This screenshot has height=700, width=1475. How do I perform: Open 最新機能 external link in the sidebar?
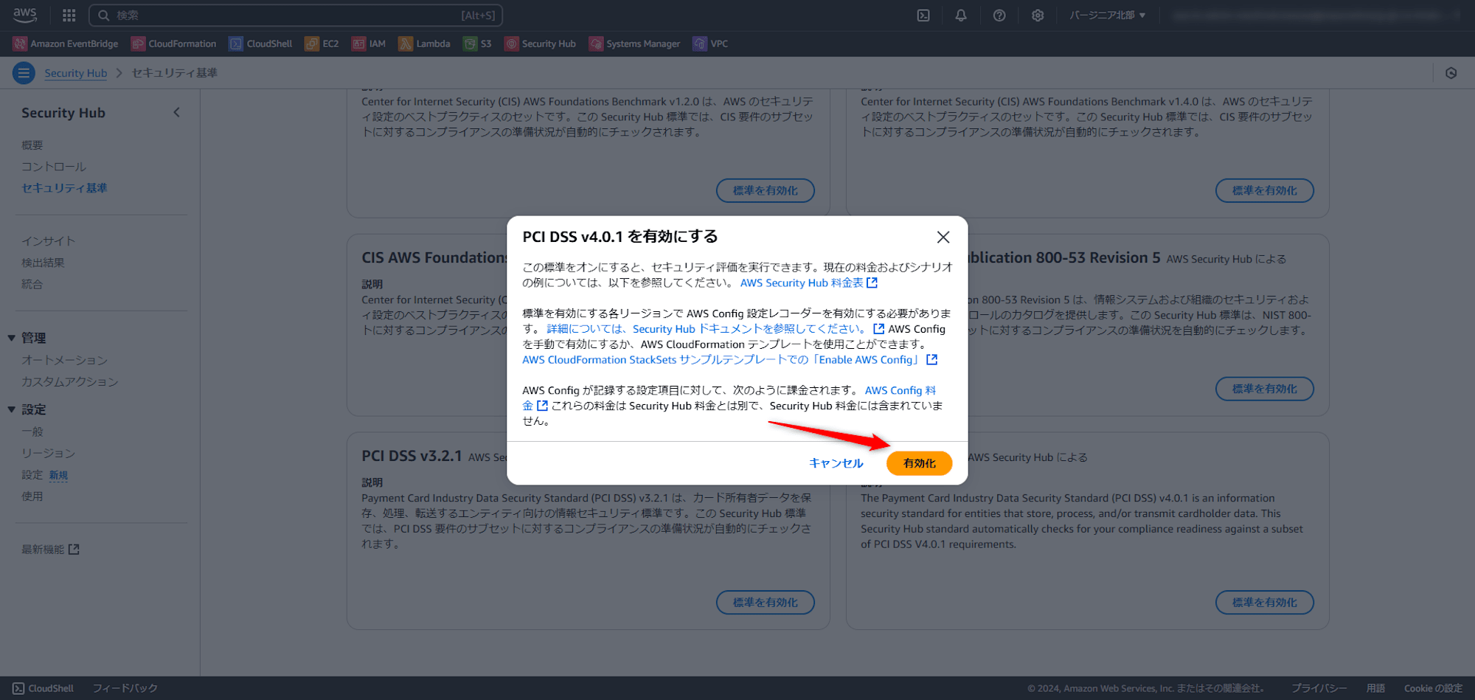tap(50, 550)
